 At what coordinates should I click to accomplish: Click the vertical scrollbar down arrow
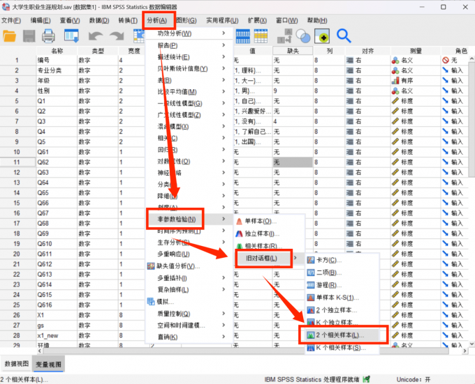tap(472, 344)
